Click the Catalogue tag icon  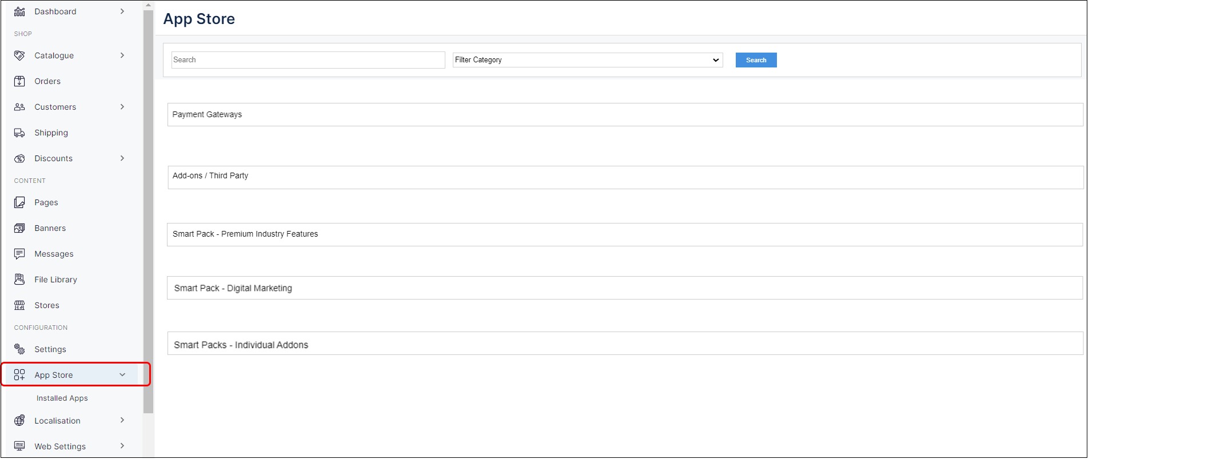click(19, 55)
